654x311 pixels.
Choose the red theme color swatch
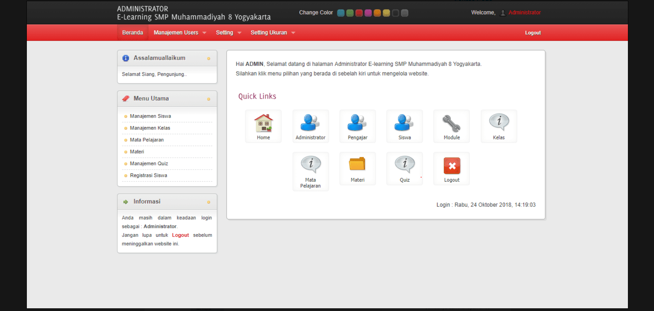359,13
